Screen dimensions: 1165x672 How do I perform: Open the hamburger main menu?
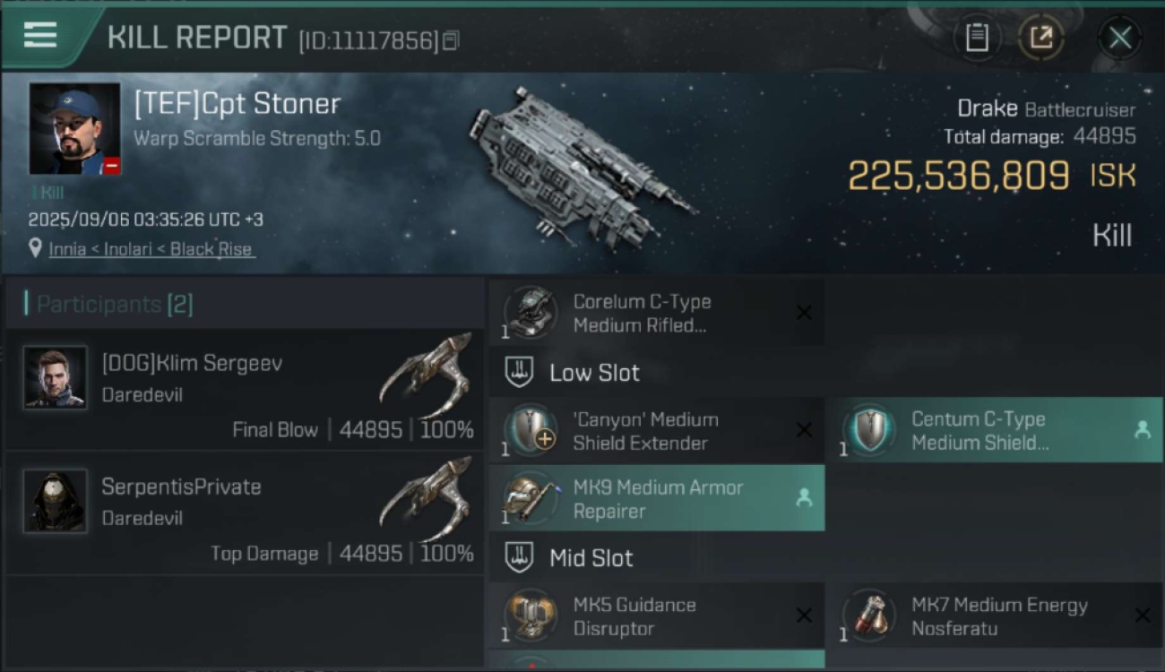click(x=40, y=35)
